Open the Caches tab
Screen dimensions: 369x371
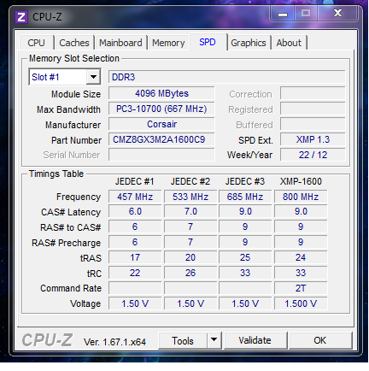tap(74, 43)
